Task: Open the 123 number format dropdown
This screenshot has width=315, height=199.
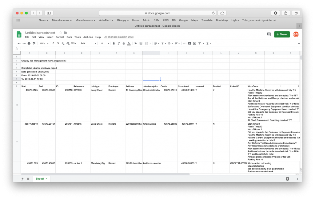Action: tap(74, 43)
